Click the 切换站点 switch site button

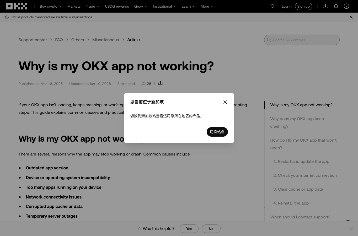[x=217, y=132]
